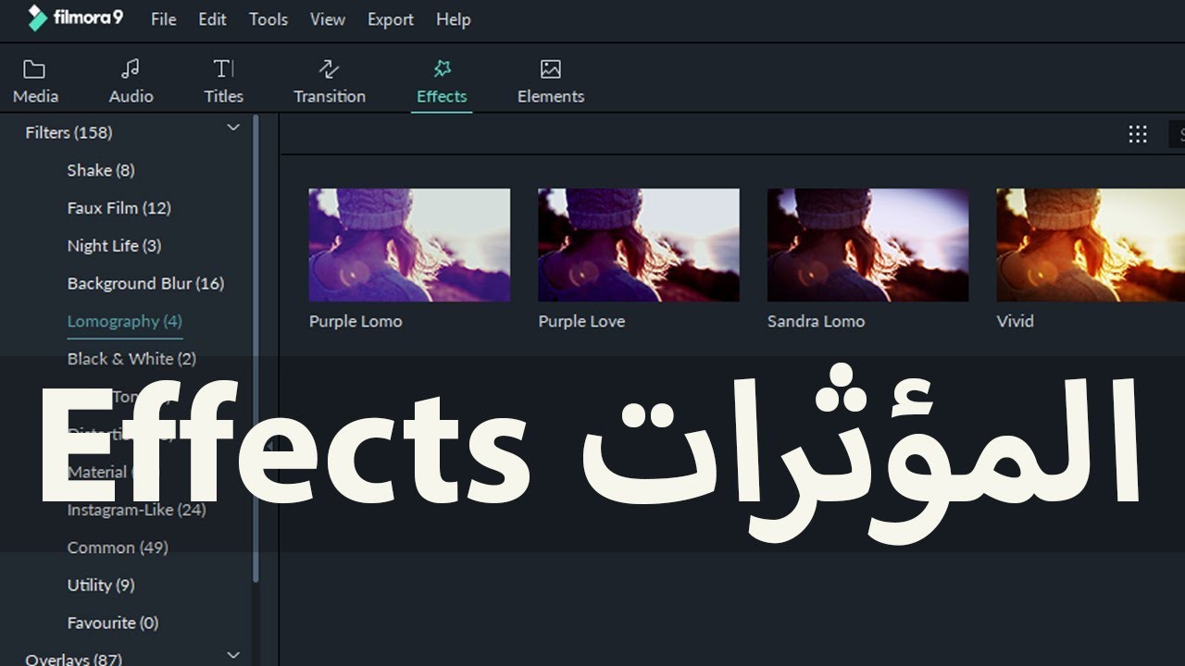The image size is (1185, 666).
Task: Click the Purple Love effect thumbnail
Action: point(639,245)
